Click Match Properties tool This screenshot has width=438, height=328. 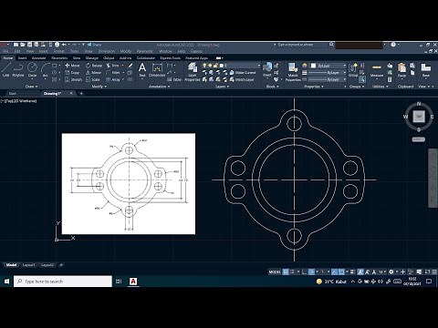point(293,72)
